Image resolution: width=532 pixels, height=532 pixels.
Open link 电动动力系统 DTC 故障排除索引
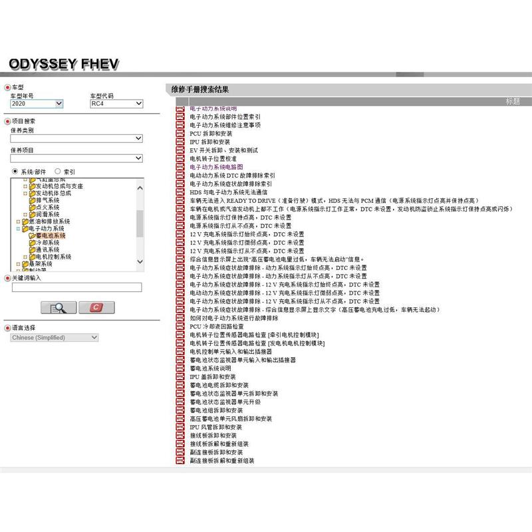pos(232,176)
